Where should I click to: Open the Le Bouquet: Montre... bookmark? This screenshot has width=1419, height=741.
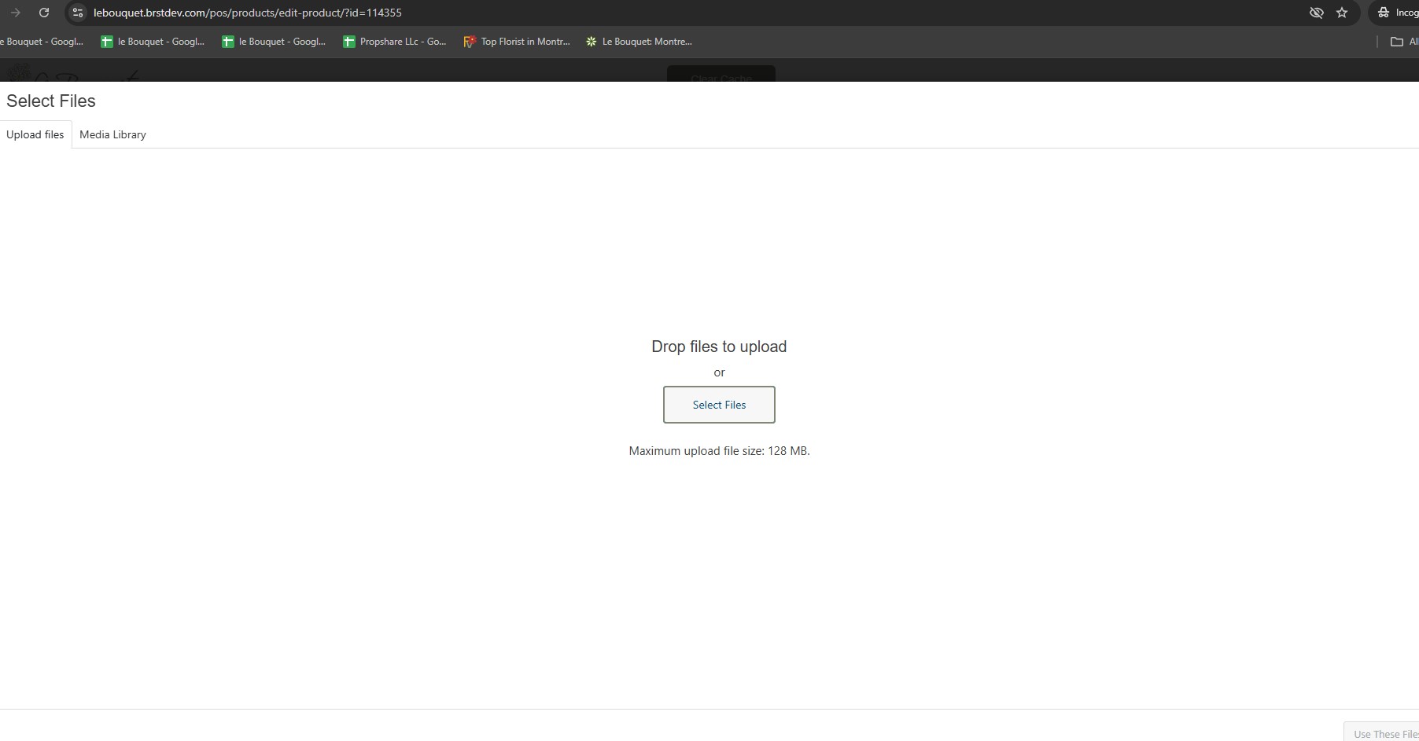(x=639, y=42)
